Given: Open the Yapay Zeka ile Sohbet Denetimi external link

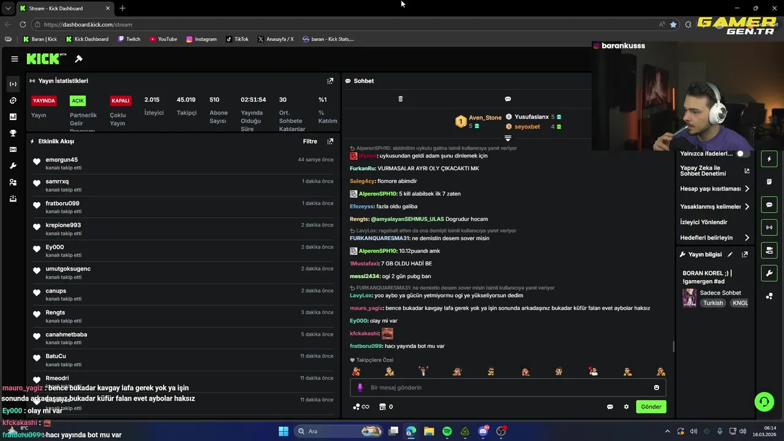Looking at the screenshot, I should click(747, 171).
